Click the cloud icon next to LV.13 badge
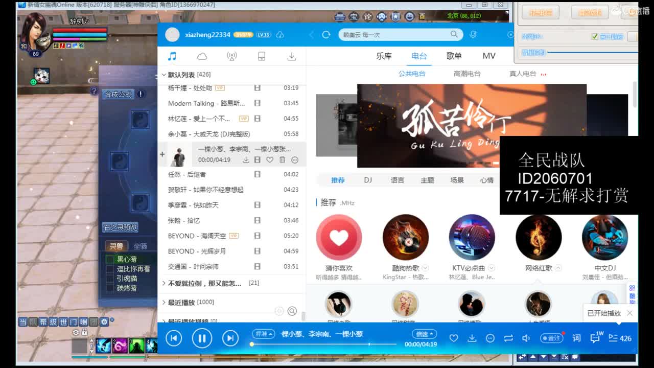The width and height of the screenshot is (654, 368). 280,35
